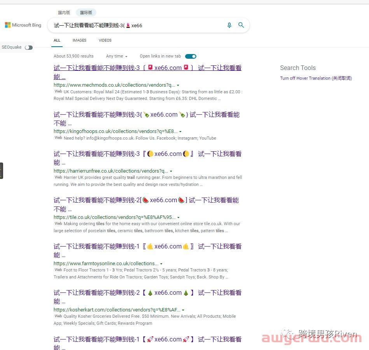Switch to 国内版 domestic version

64,12
